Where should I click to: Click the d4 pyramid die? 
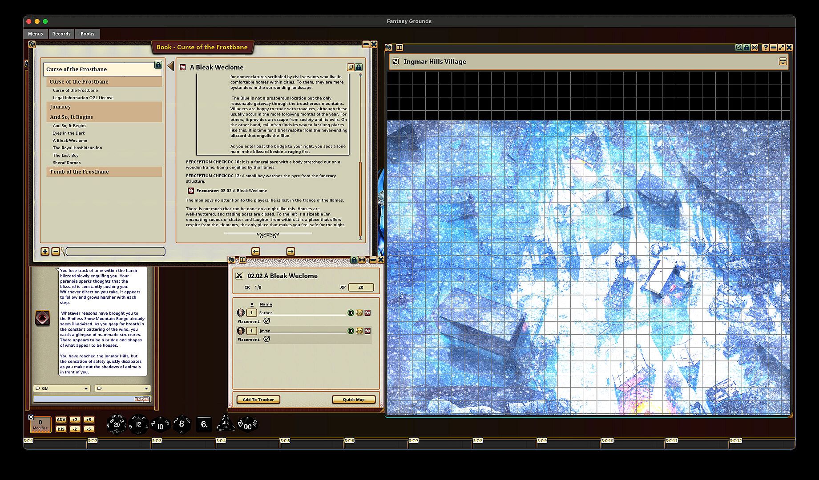[x=225, y=424]
